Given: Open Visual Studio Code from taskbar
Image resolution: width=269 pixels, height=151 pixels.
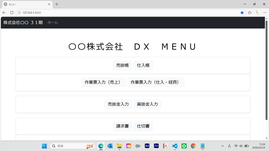Looking at the screenshot, I should pyautogui.click(x=175, y=146).
